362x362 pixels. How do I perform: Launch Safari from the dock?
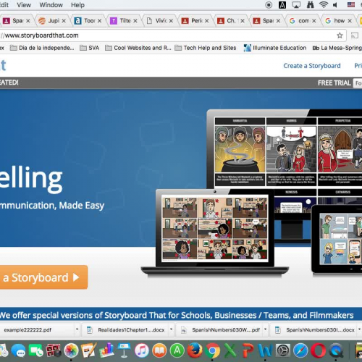coord(300,350)
